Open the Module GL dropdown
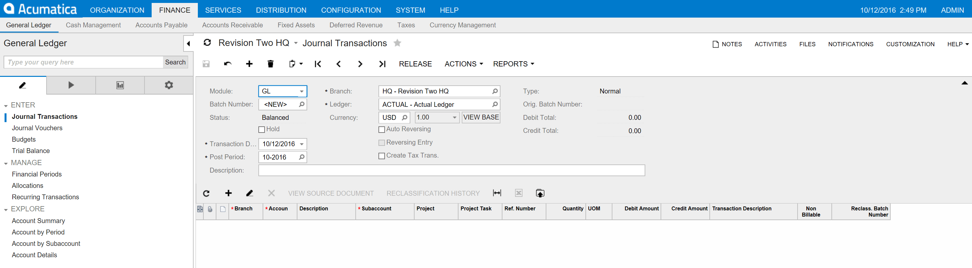Viewport: 972px width, 268px height. tap(301, 92)
